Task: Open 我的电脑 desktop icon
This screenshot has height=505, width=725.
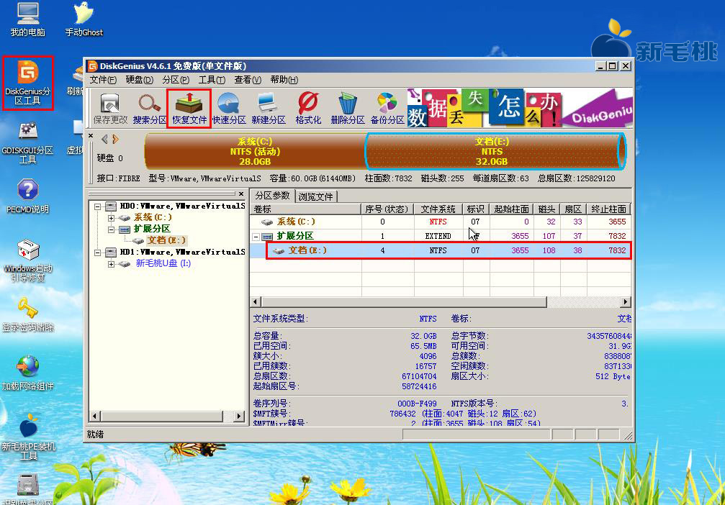Action: click(x=28, y=19)
